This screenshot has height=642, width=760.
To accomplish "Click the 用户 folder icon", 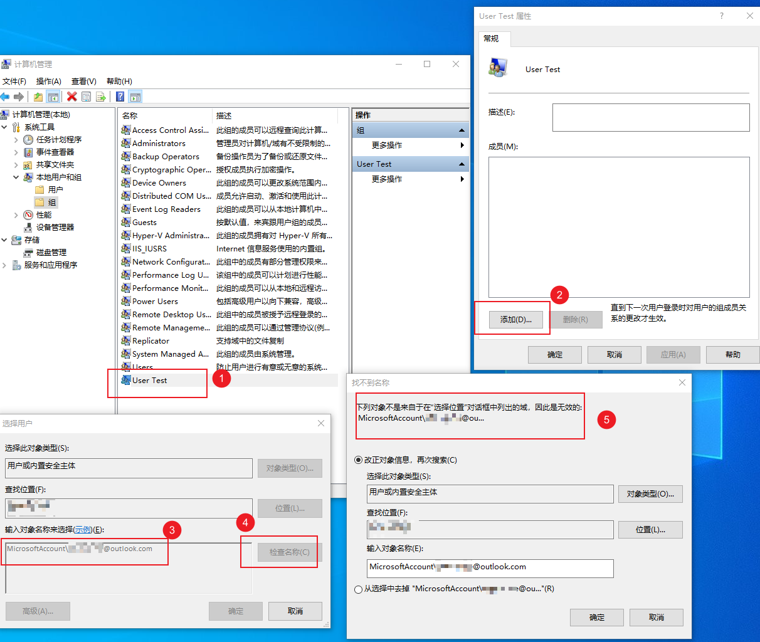I will pyautogui.click(x=40, y=190).
